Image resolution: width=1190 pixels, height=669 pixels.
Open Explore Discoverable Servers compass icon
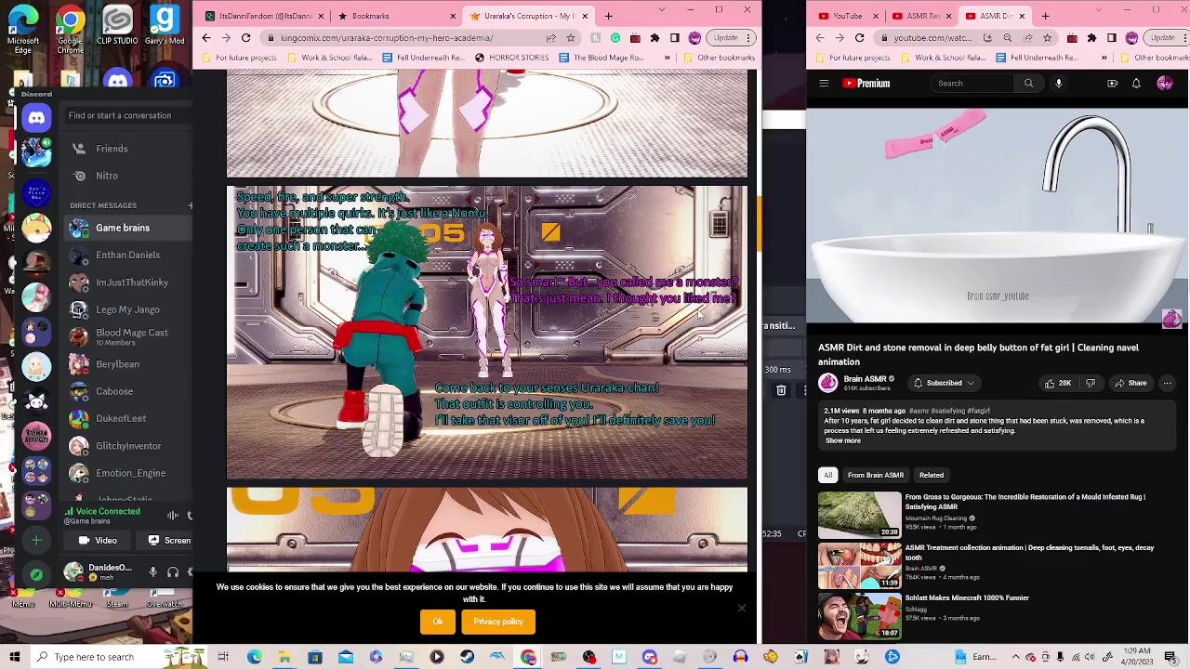coord(36,574)
